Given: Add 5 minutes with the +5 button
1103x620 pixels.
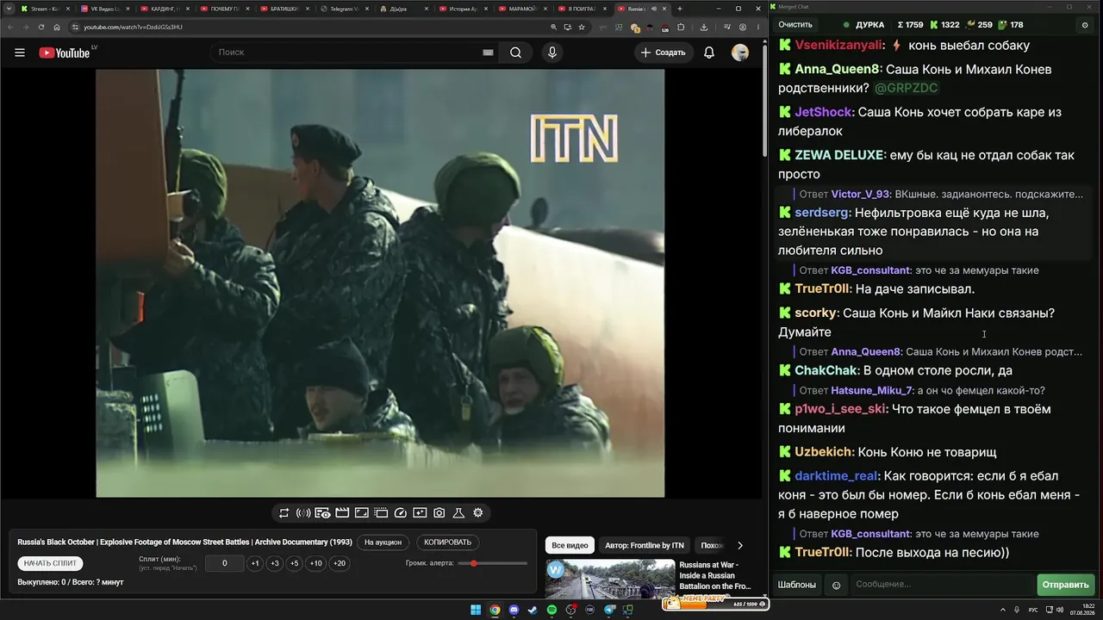Looking at the screenshot, I should tap(294, 563).
